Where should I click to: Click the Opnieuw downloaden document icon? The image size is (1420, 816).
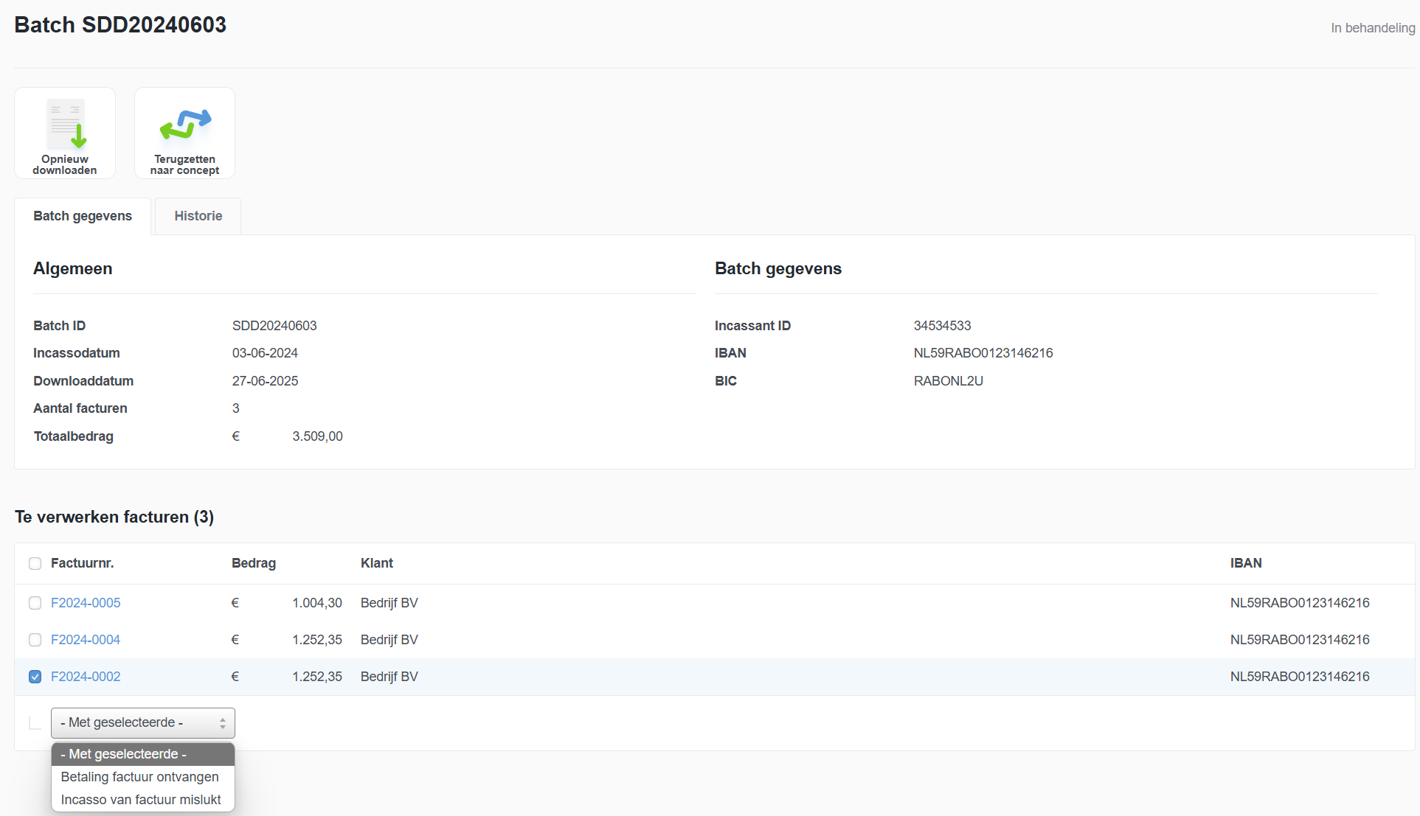click(x=66, y=124)
